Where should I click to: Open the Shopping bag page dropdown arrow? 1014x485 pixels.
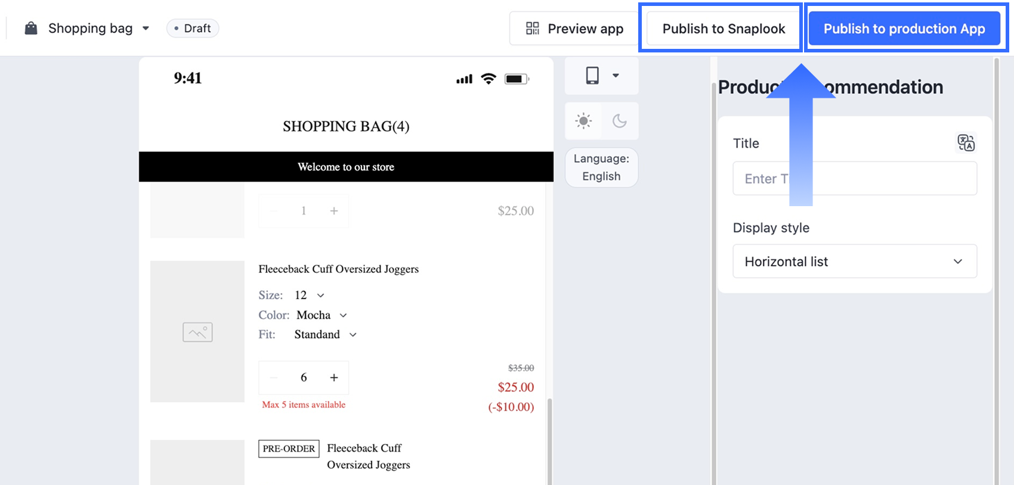point(146,28)
